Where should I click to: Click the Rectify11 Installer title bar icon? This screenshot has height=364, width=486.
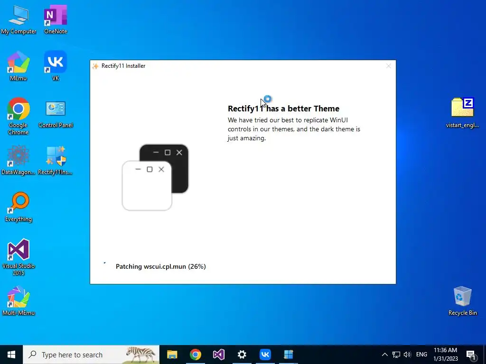(x=95, y=66)
